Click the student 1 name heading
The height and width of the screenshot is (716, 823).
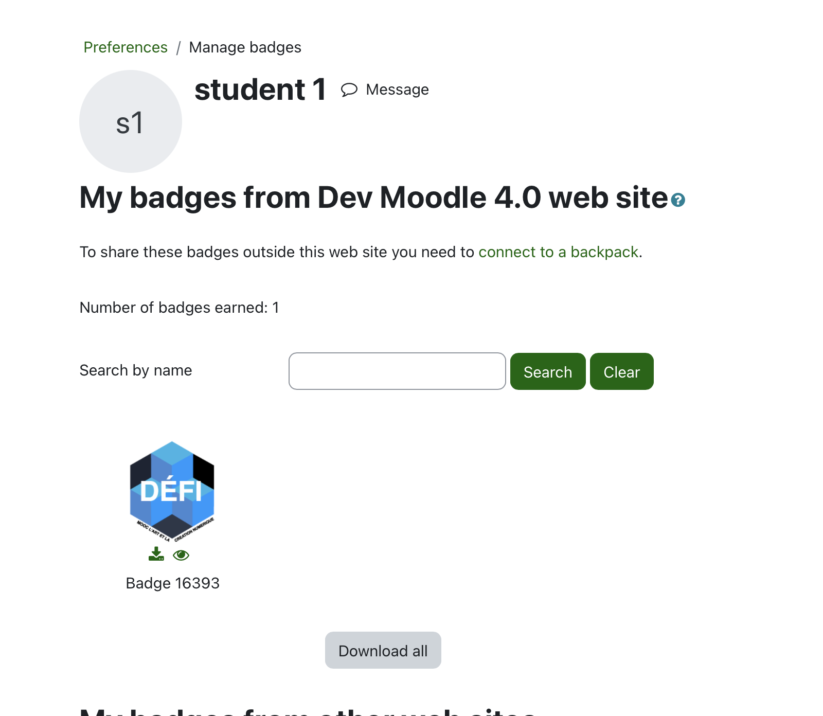(x=260, y=89)
